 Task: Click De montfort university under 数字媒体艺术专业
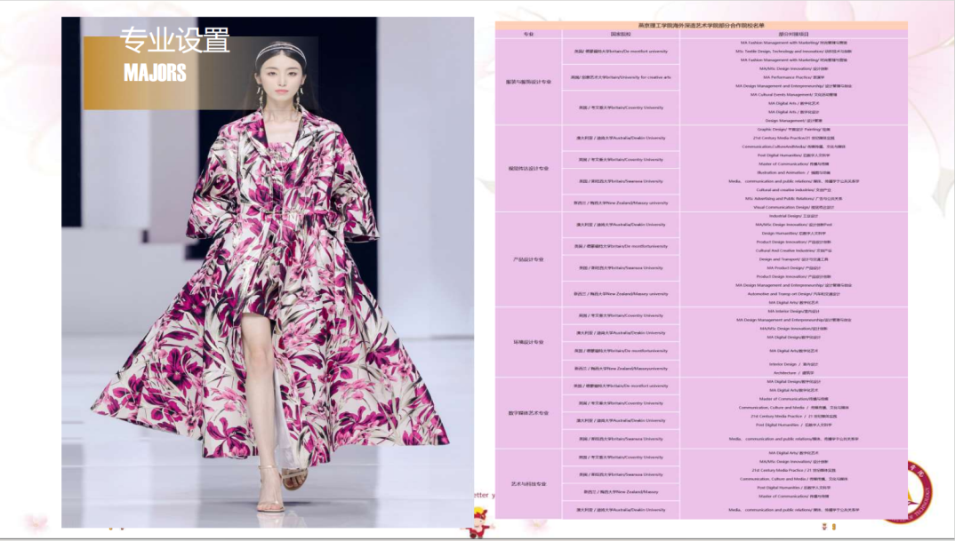621,386
